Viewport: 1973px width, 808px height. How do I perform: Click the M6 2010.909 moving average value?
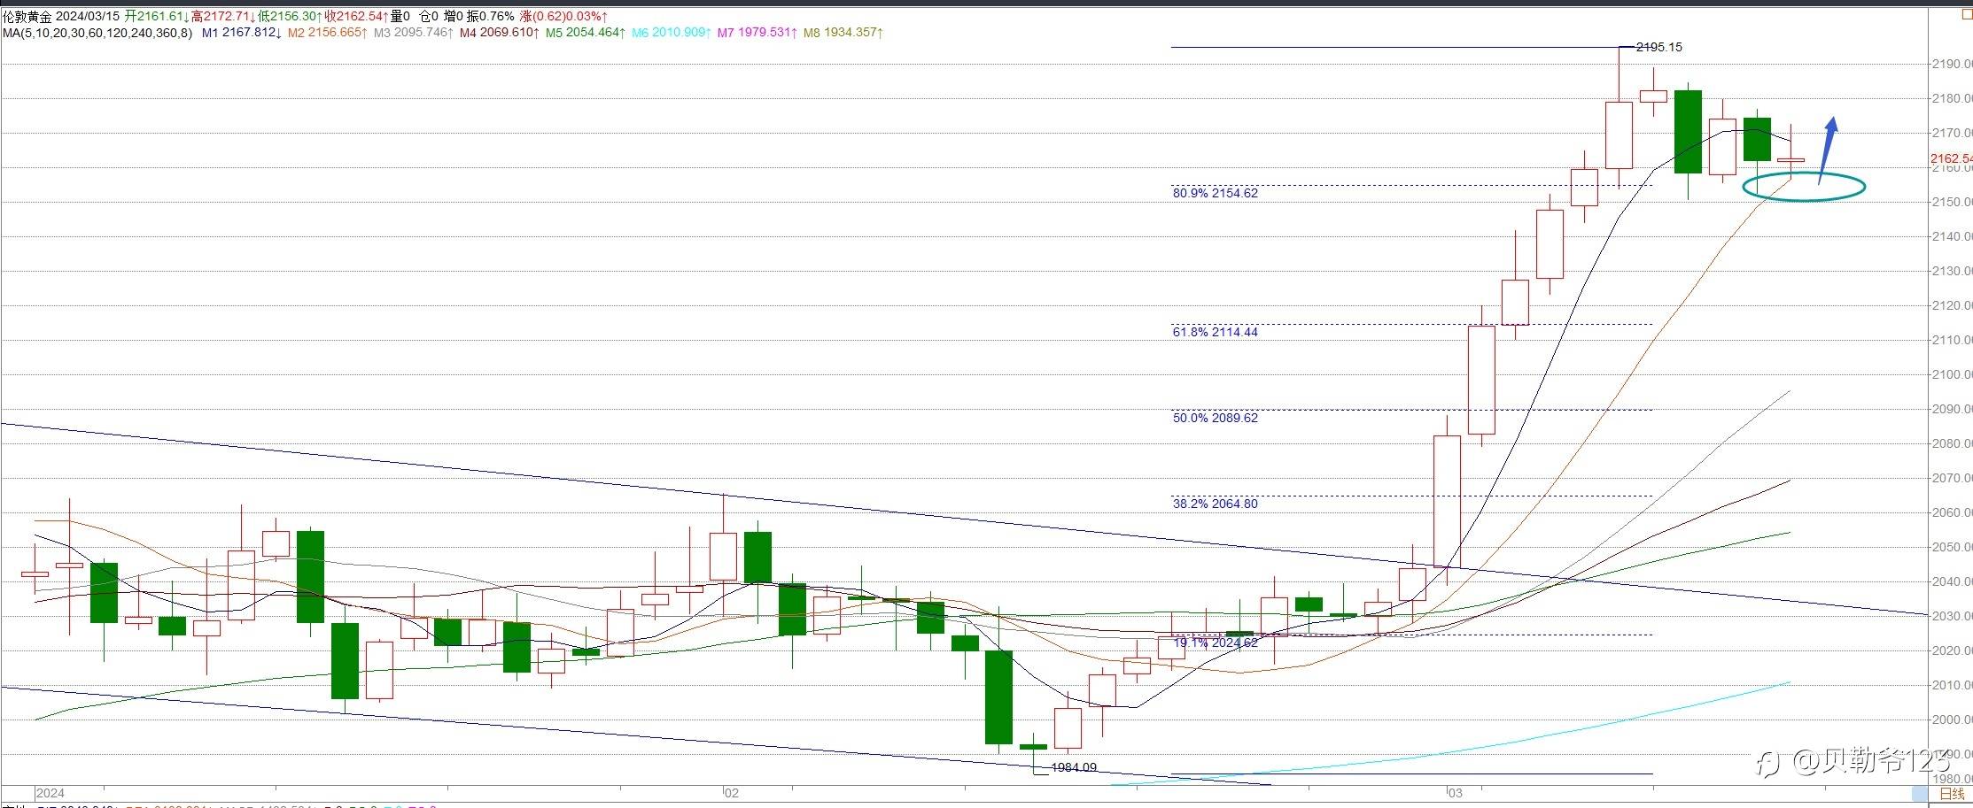672,33
